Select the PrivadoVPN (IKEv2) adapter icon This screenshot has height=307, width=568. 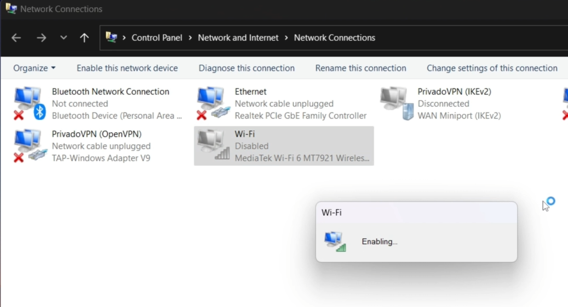pyautogui.click(x=397, y=103)
